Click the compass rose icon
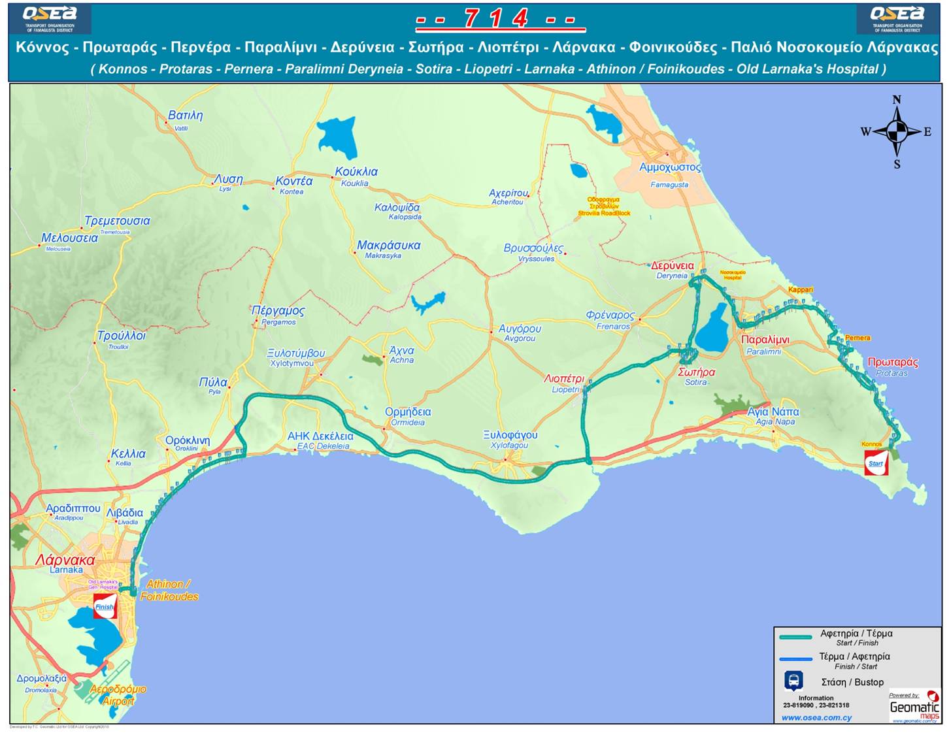The image size is (949, 733). pos(897,132)
